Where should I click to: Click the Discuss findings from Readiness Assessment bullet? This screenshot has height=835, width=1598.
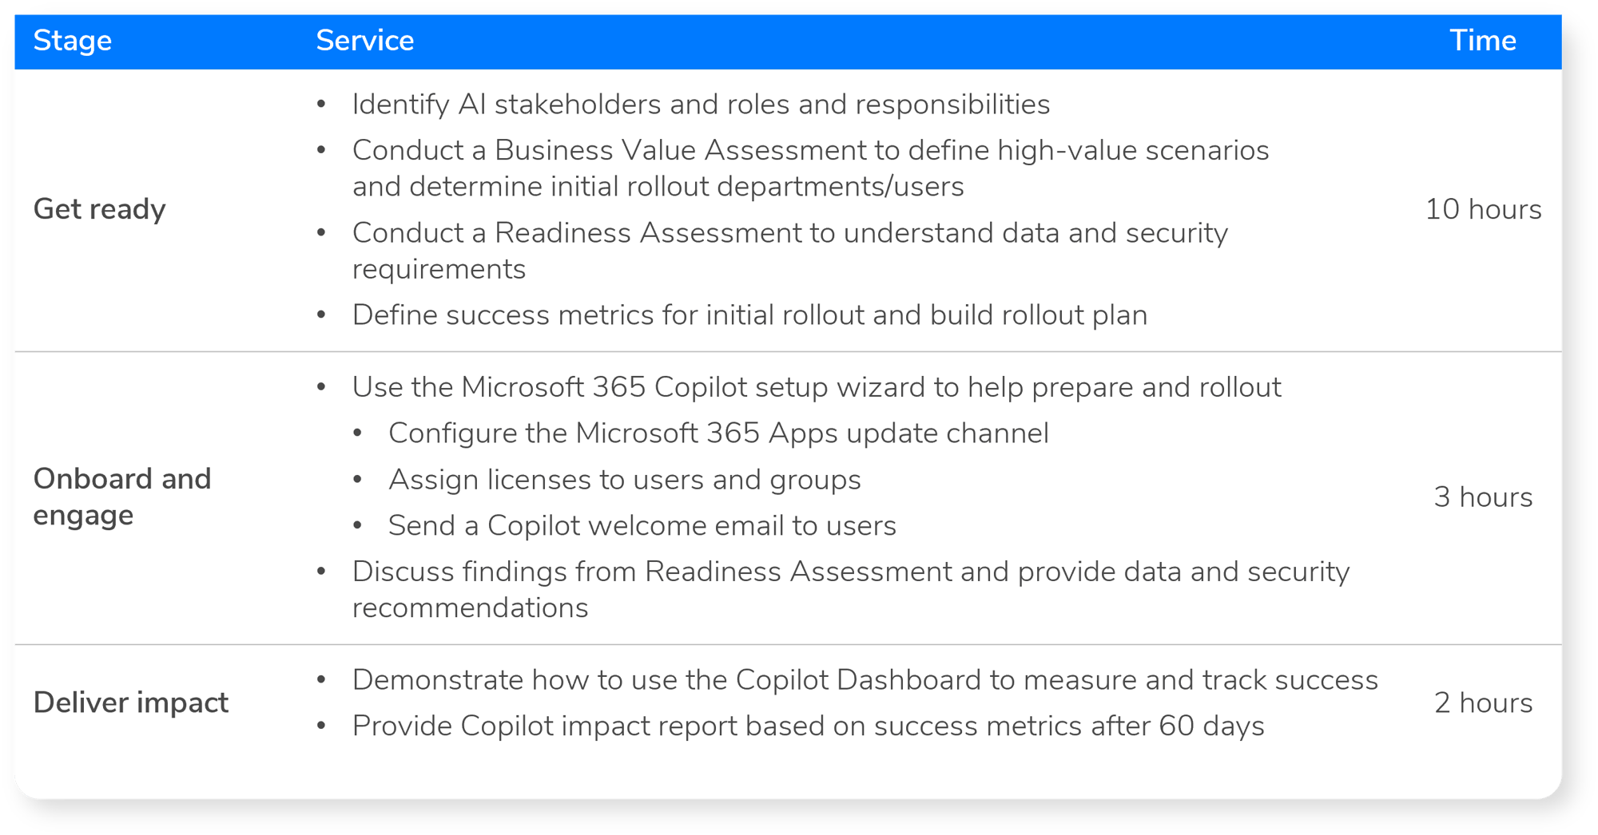(x=850, y=589)
